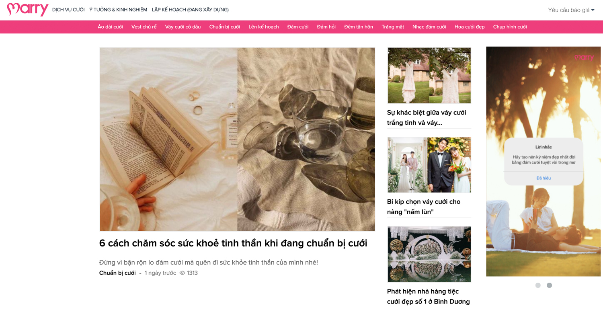Click the eye views icon
603x310 pixels.
tap(182, 273)
